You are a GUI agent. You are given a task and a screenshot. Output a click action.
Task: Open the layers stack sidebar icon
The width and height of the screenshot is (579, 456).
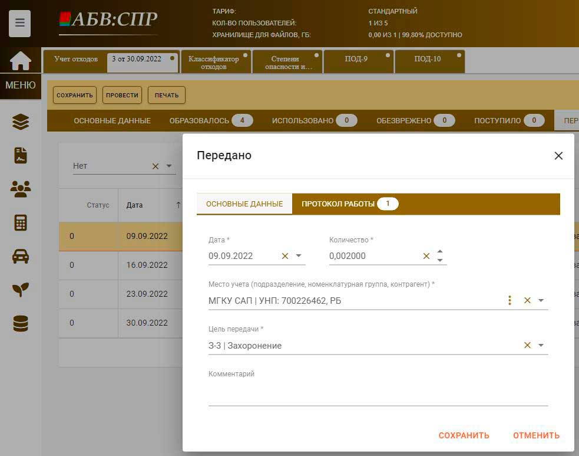coord(21,122)
